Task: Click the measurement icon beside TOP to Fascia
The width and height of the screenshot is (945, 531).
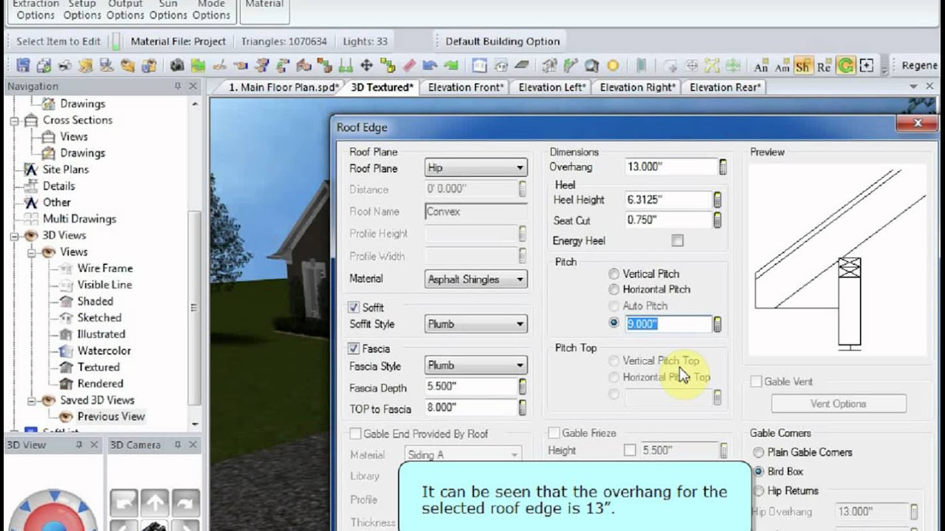Action: coord(522,408)
